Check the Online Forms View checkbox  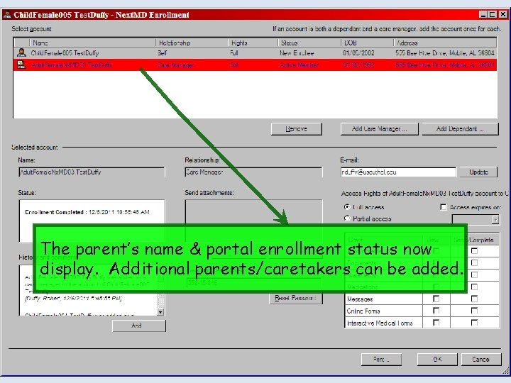(436, 311)
